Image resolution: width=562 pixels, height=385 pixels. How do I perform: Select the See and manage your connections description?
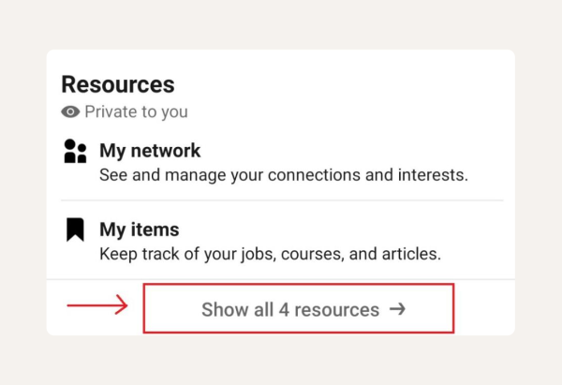click(283, 175)
